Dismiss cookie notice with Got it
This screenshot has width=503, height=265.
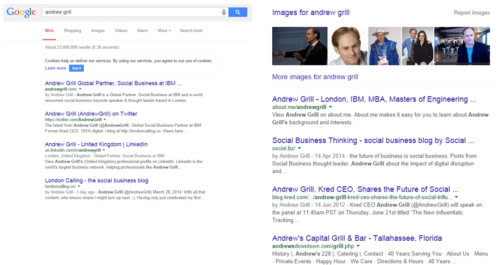pyautogui.click(x=77, y=68)
